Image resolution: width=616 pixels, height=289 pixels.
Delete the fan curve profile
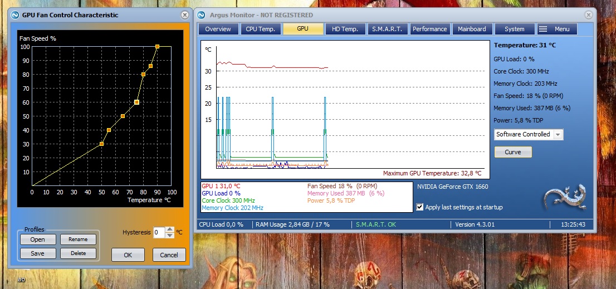click(78, 253)
